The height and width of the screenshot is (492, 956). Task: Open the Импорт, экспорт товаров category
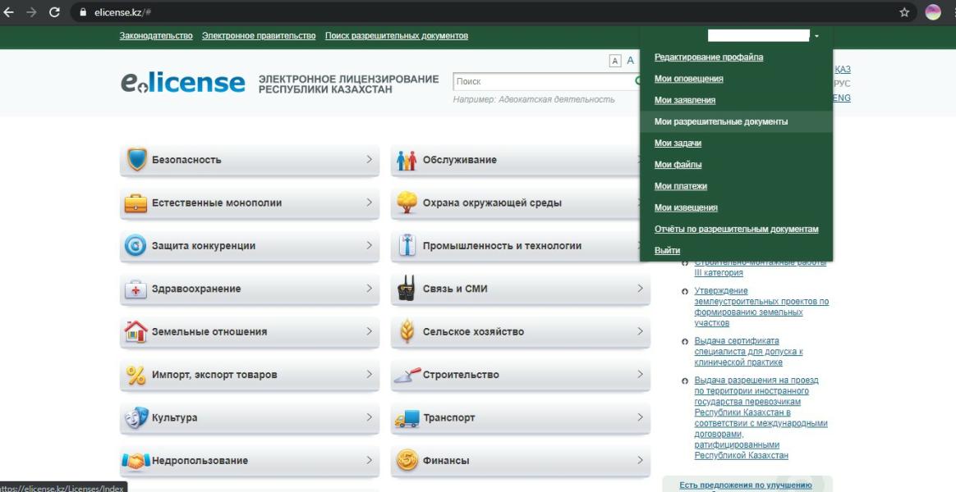click(250, 375)
